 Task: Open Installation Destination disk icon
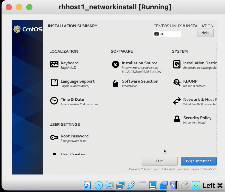pyautogui.click(x=177, y=64)
